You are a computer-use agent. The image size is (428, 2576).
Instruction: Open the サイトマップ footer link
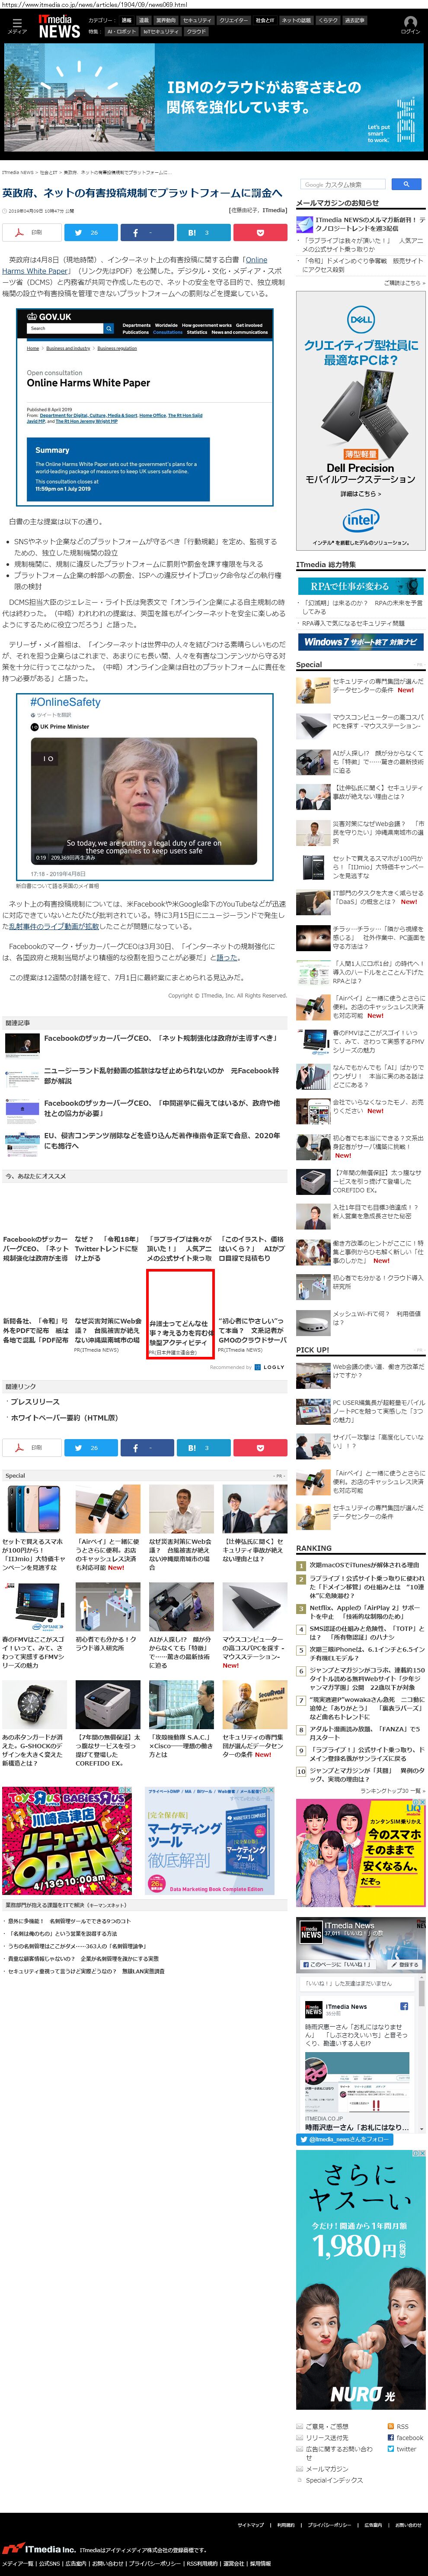(250, 2524)
